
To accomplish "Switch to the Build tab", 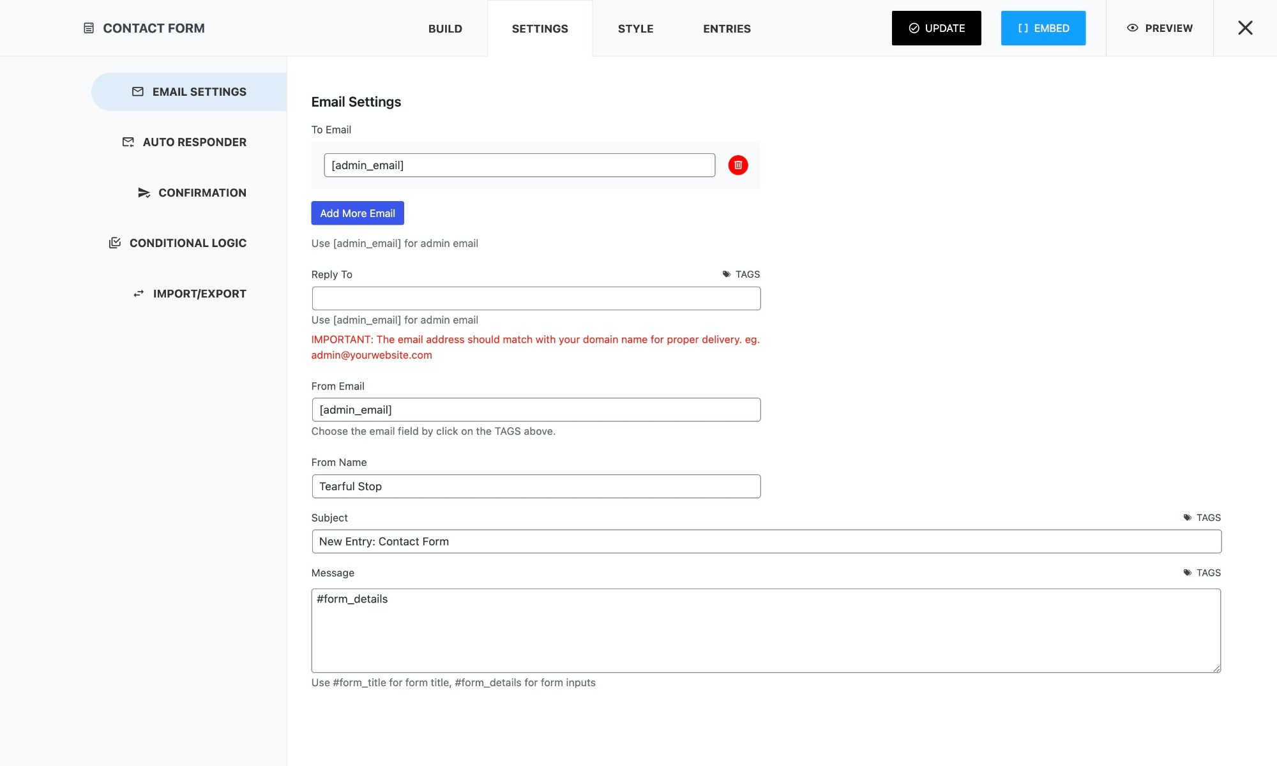I will (445, 29).
